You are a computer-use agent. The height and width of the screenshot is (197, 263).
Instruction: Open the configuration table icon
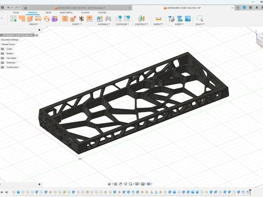(127, 19)
